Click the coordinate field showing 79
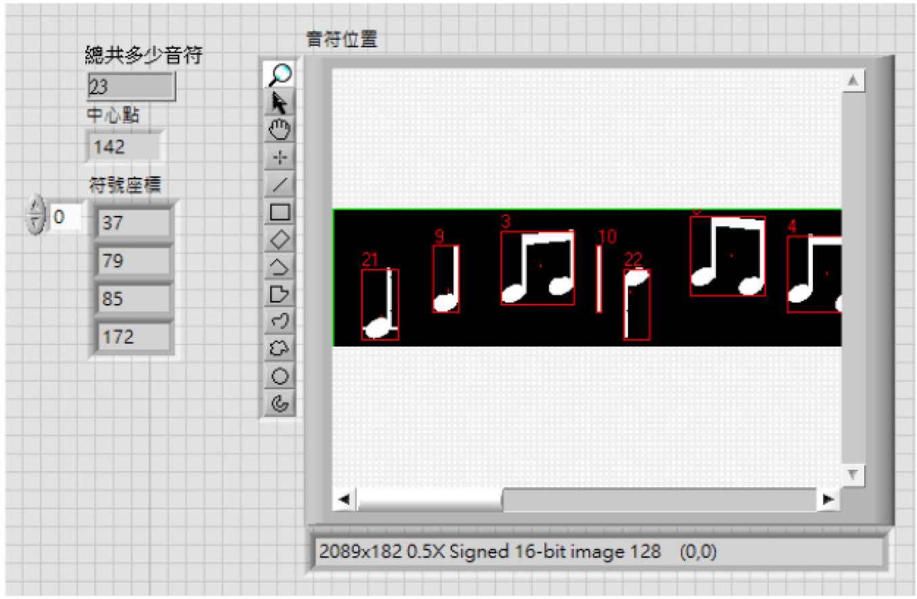Screen dimensions: 917x599 pyautogui.click(x=133, y=261)
